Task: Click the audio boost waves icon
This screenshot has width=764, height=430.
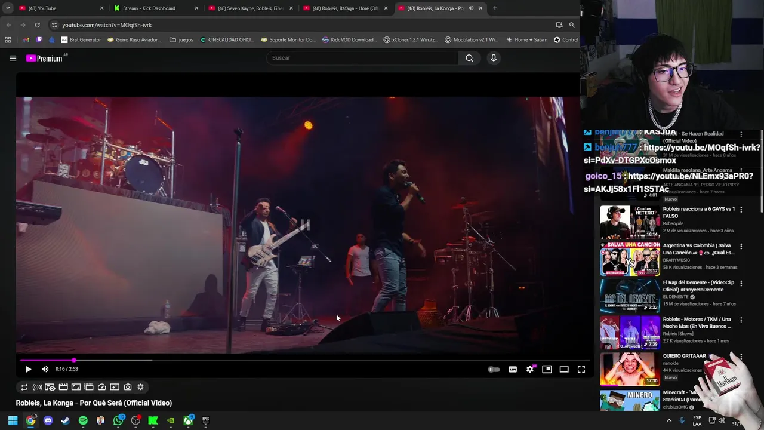Action: 37,387
